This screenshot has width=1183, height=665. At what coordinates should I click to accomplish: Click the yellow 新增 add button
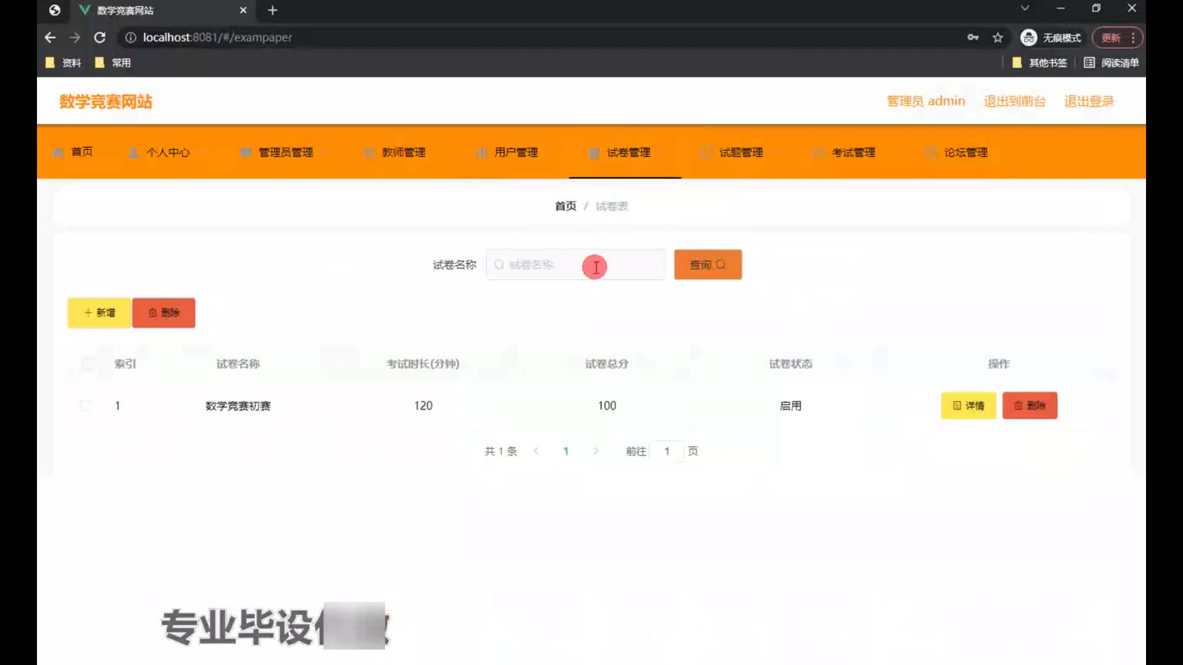pyautogui.click(x=99, y=313)
